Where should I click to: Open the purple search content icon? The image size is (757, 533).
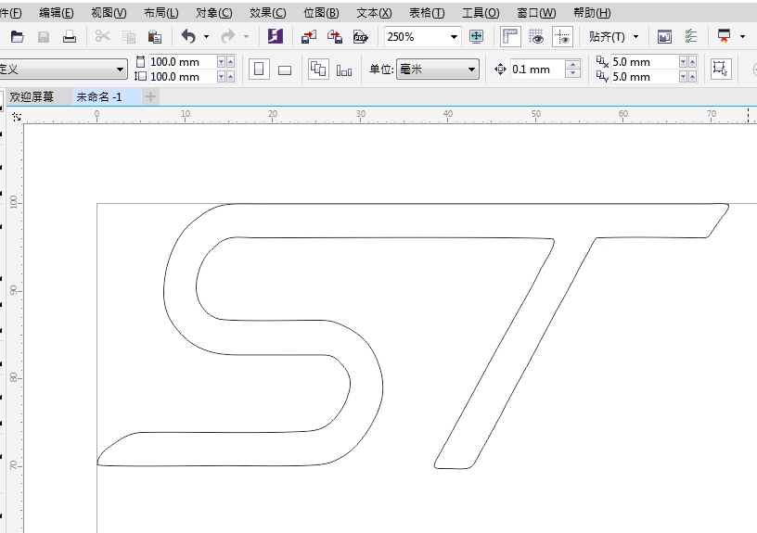tap(276, 37)
